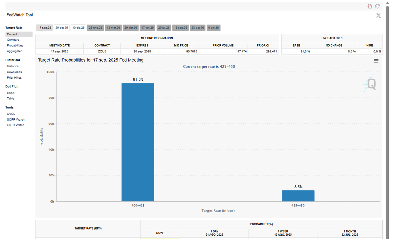394x239 pixels.
Task: Click the TARGET RATE (BPS) header
Action: click(x=88, y=228)
